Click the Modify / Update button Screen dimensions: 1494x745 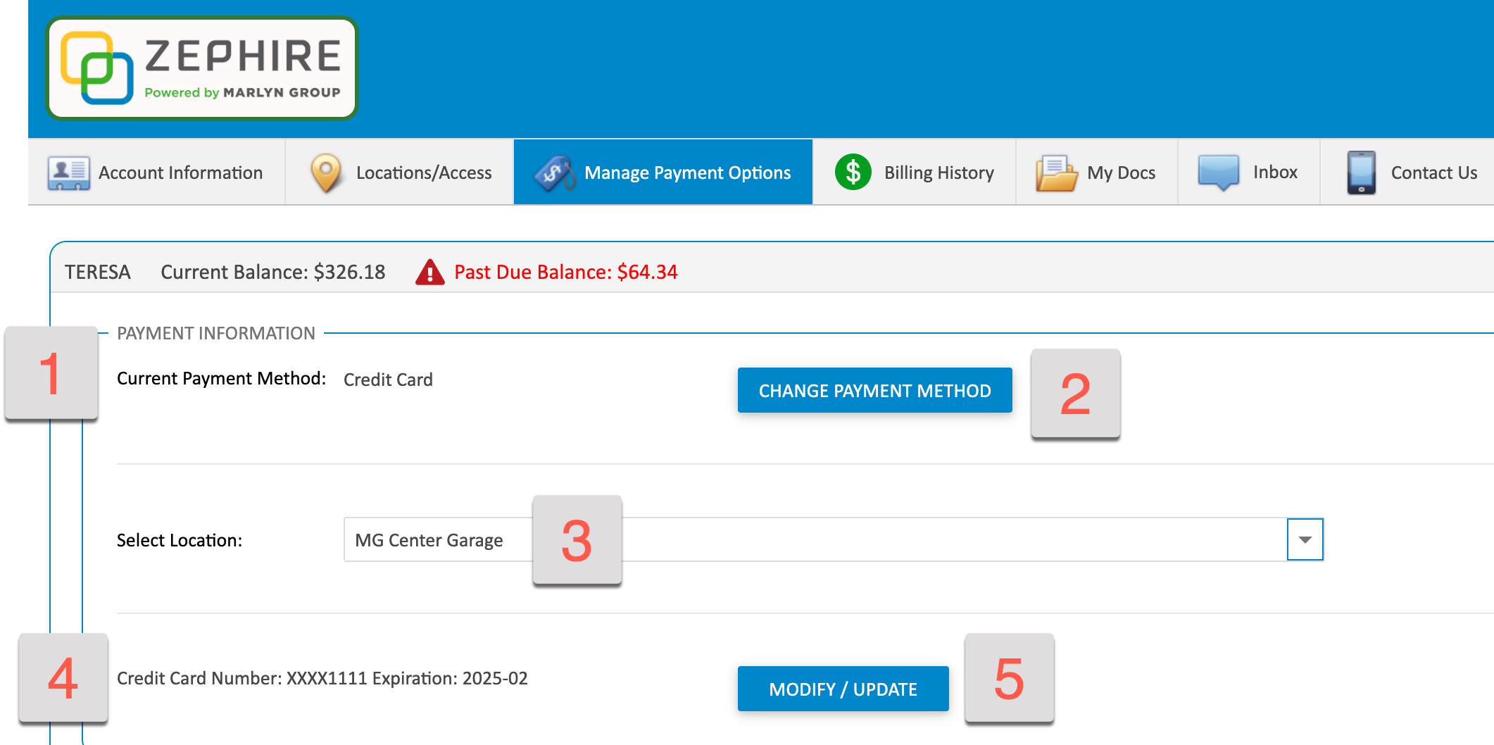pos(843,689)
